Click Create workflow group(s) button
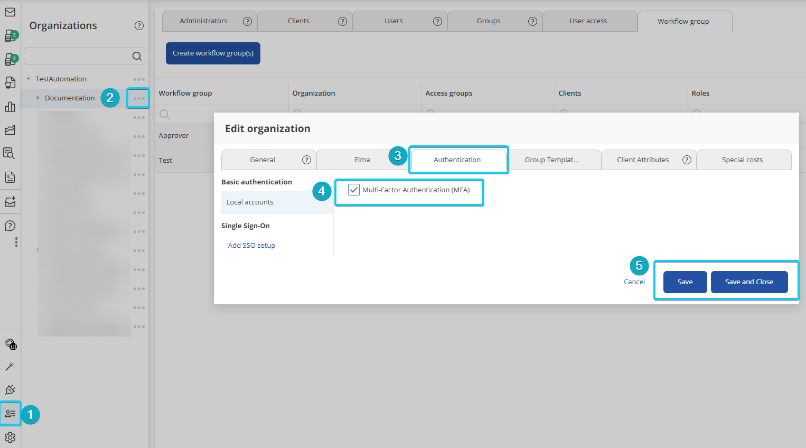The height and width of the screenshot is (448, 806). pyautogui.click(x=213, y=53)
